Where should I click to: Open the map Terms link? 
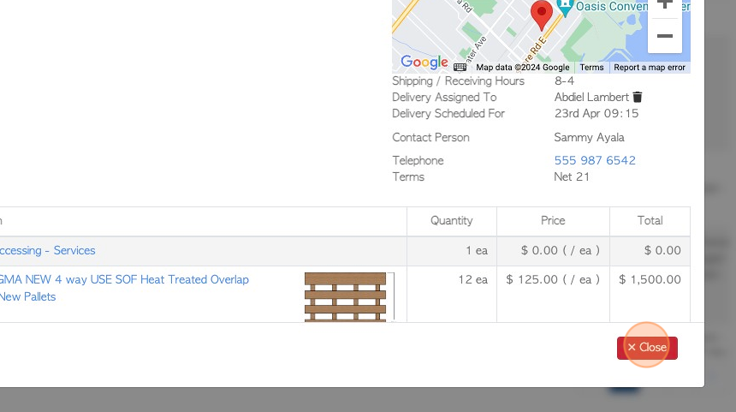click(591, 68)
